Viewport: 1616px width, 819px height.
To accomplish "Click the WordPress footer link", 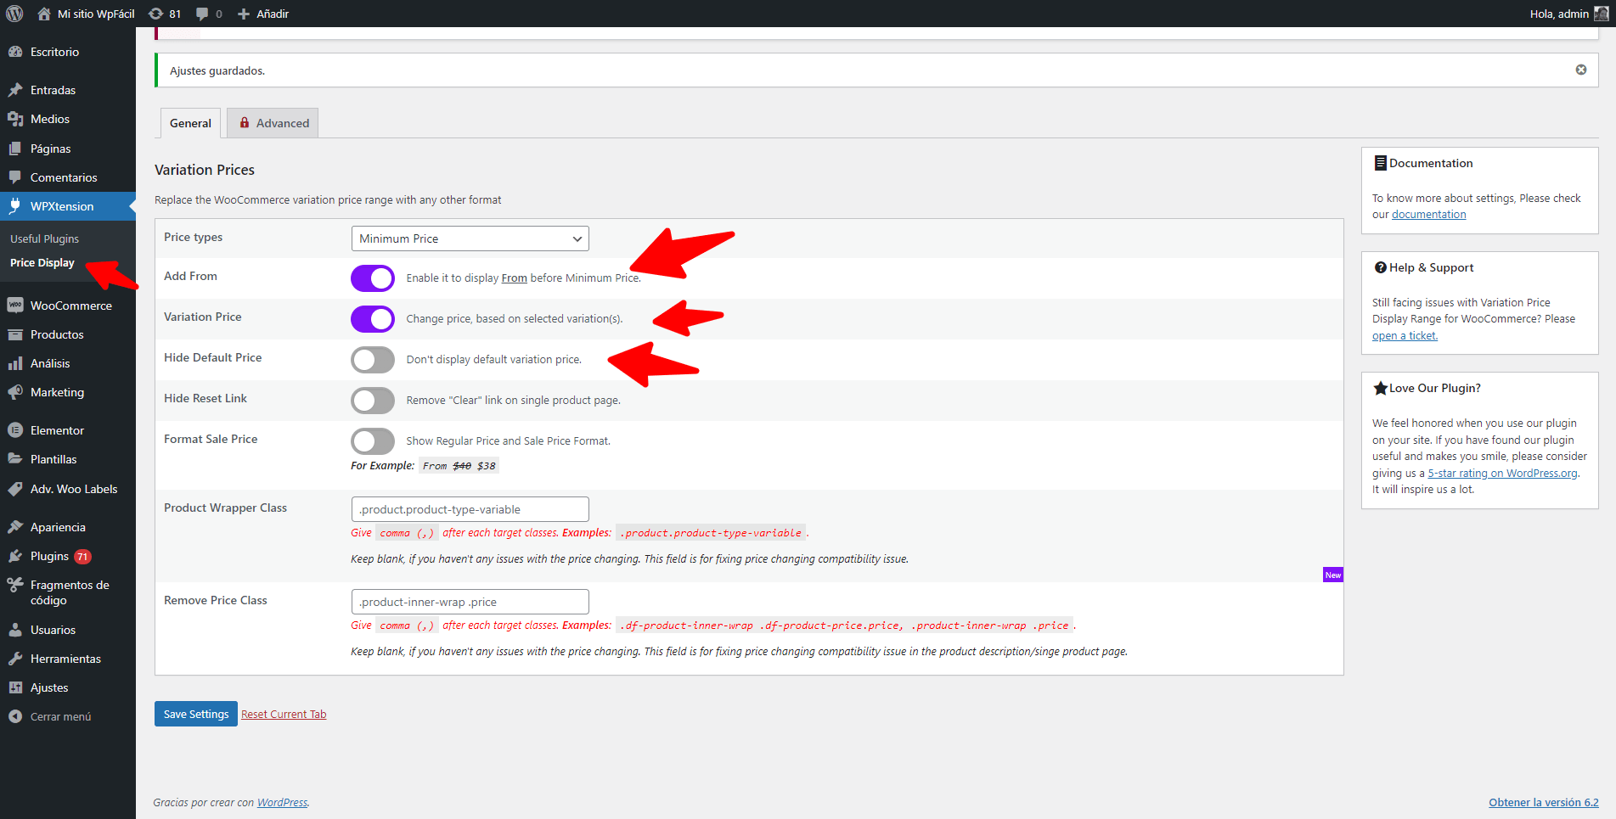I will pyautogui.click(x=282, y=802).
